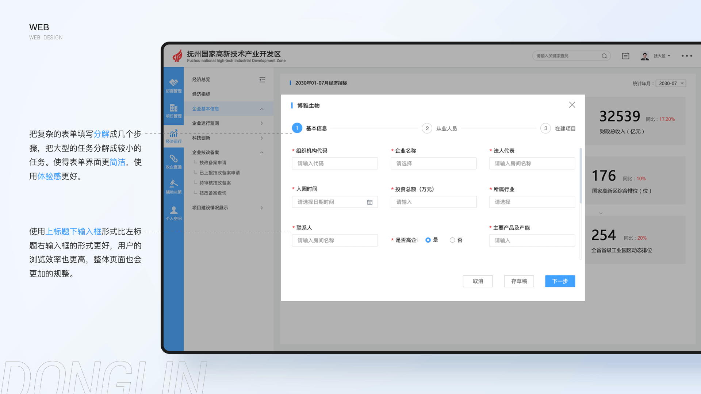
Task: Expand the 项目建设情况展示 chevron
Action: [x=262, y=208]
